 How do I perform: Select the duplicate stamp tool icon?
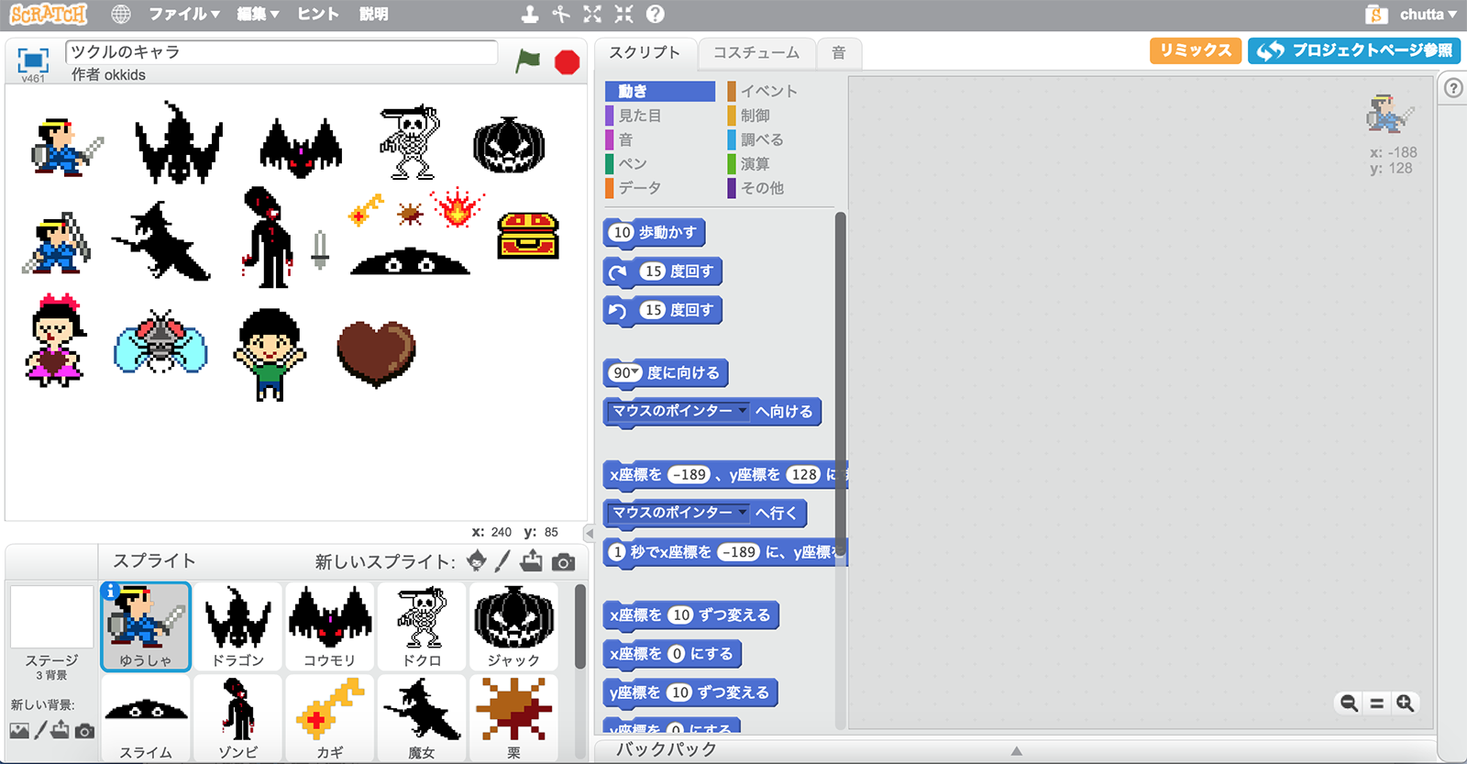tap(530, 14)
